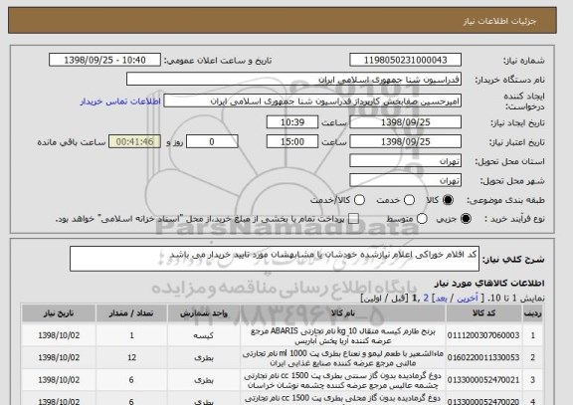Toggle the اسناد خزانه اسلامی payment checkbox
This screenshot has width=573, height=405.
(x=353, y=219)
